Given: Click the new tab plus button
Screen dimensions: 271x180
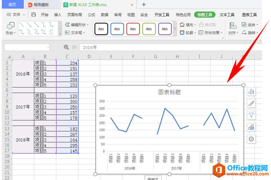Looking at the screenshot, I should coord(144,5).
